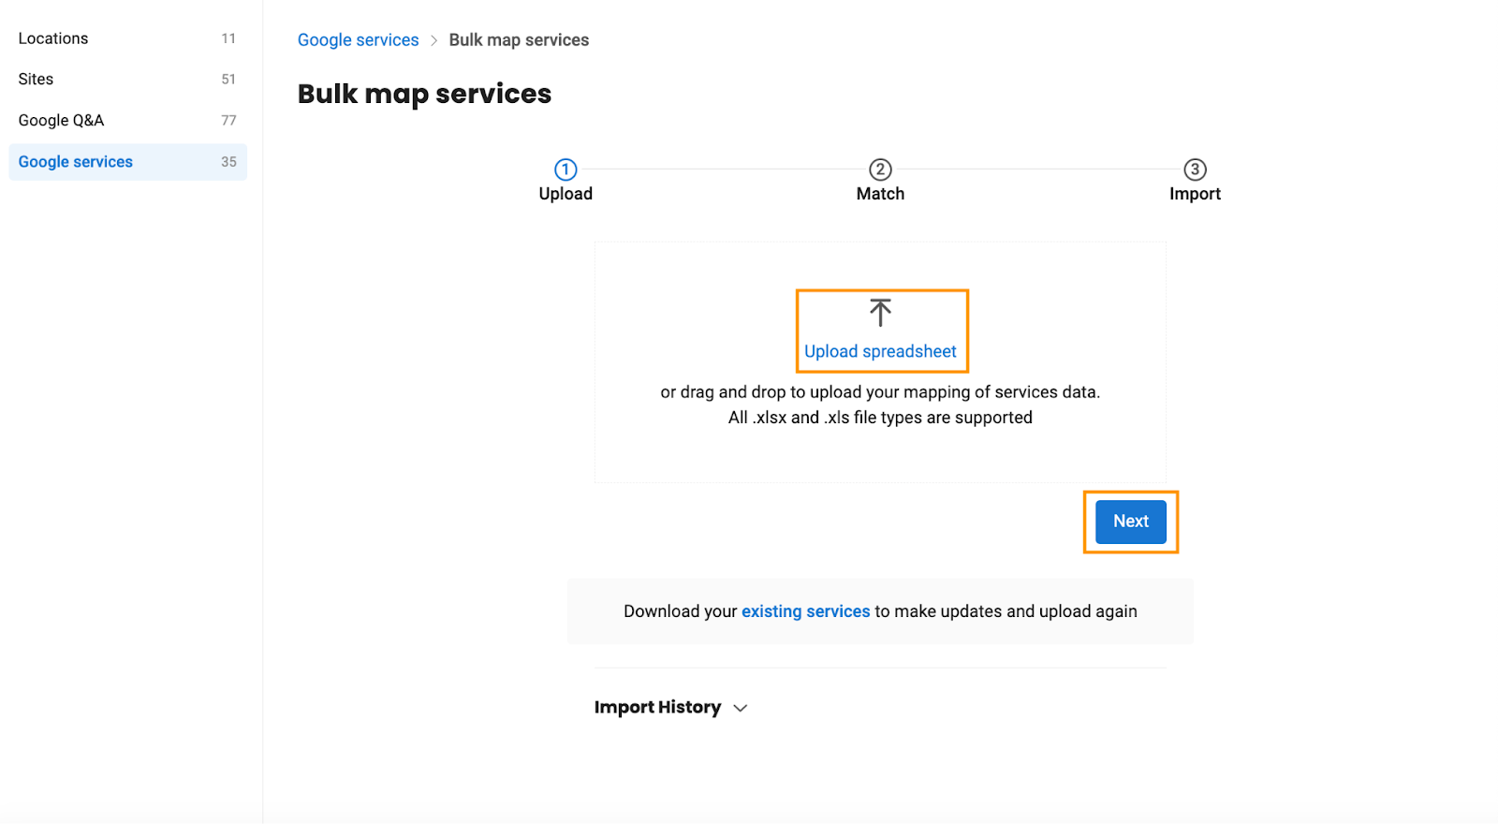Image resolution: width=1498 pixels, height=824 pixels.
Task: Open Locations in the sidebar
Action: pyautogui.click(x=128, y=38)
